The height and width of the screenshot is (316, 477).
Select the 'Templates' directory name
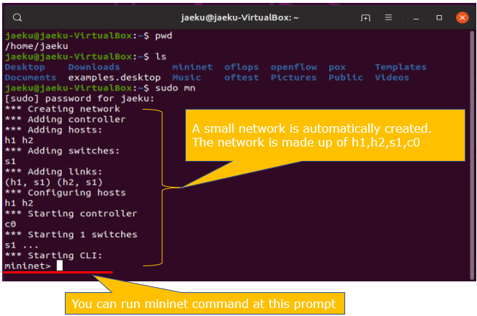401,67
